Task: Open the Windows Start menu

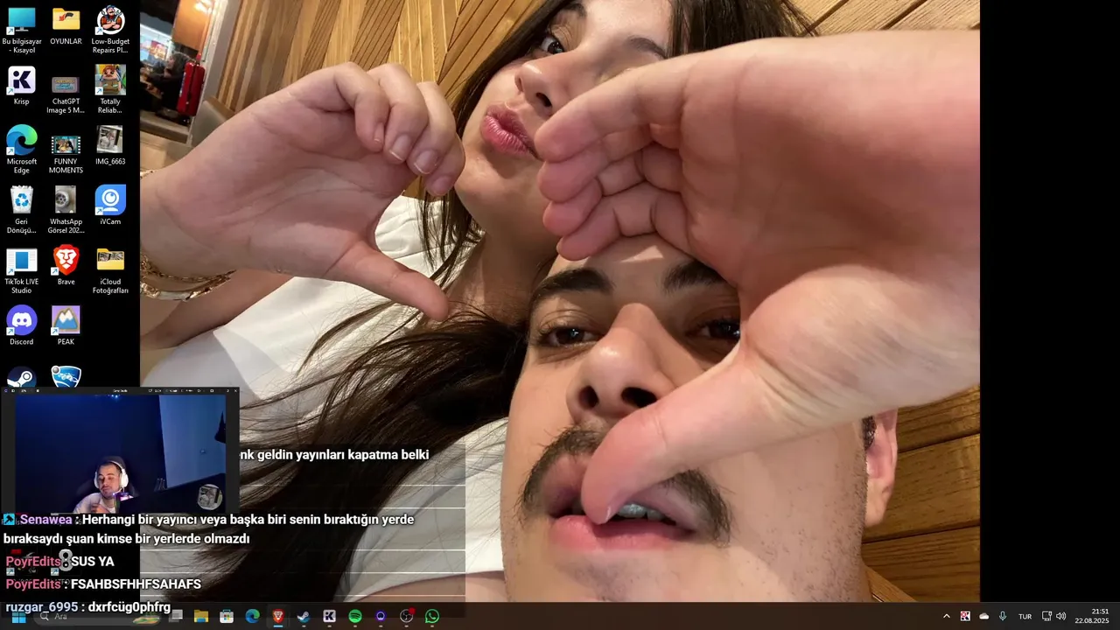Action: (x=18, y=617)
